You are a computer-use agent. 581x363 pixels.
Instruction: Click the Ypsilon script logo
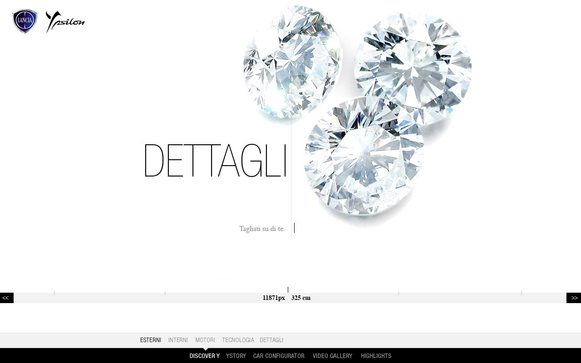coord(65,22)
